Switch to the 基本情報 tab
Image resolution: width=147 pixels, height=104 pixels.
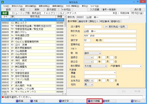click(72, 21)
